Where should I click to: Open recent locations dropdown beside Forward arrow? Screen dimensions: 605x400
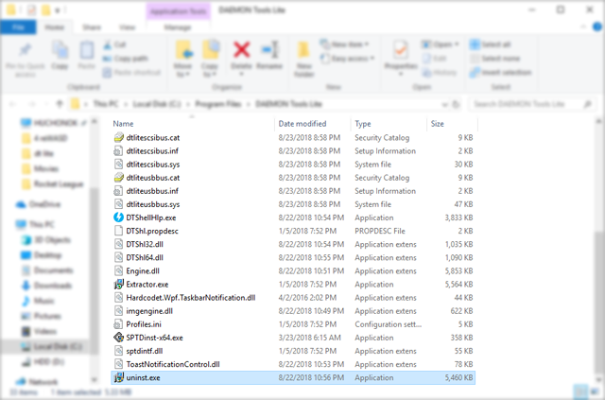pyautogui.click(x=46, y=104)
